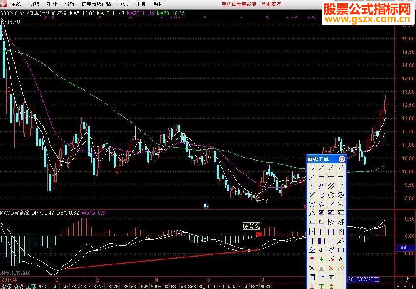This screenshot has width=416, height=289.
Task: Switch indicator to BOLL
Action: pos(243,287)
